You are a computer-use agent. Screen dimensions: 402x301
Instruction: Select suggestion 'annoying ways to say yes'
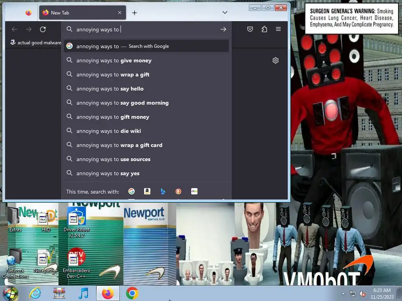click(146, 173)
